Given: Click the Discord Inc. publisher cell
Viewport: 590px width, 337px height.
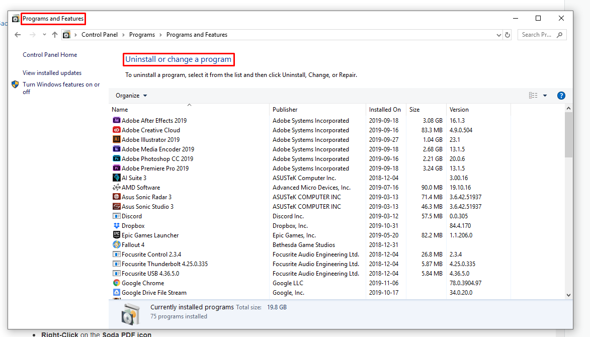Looking at the screenshot, I should 288,216.
